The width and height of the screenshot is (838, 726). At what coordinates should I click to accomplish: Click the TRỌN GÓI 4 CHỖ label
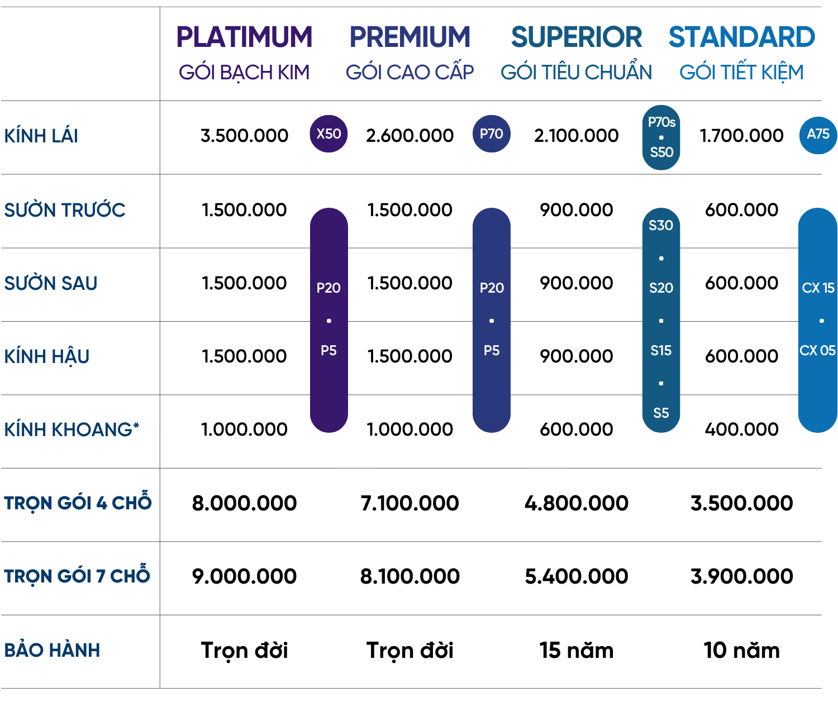(x=78, y=503)
